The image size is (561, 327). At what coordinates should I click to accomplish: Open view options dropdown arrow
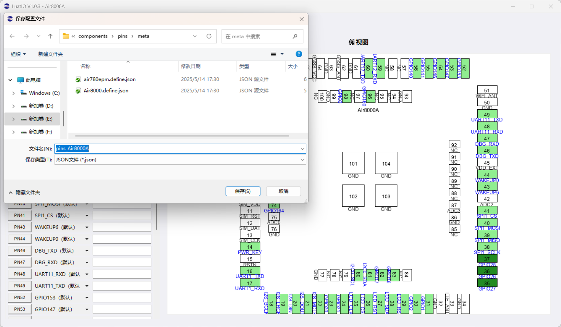(282, 54)
